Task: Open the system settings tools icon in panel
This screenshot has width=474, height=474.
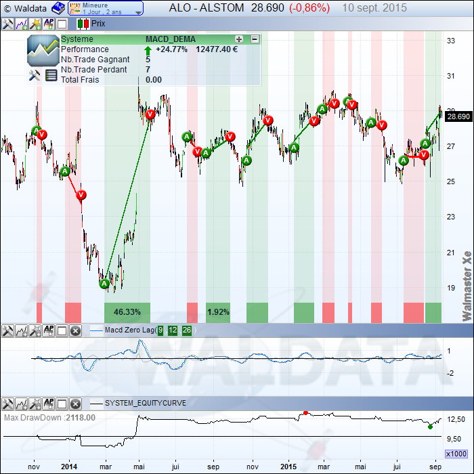Action: pyautogui.click(x=35, y=75)
